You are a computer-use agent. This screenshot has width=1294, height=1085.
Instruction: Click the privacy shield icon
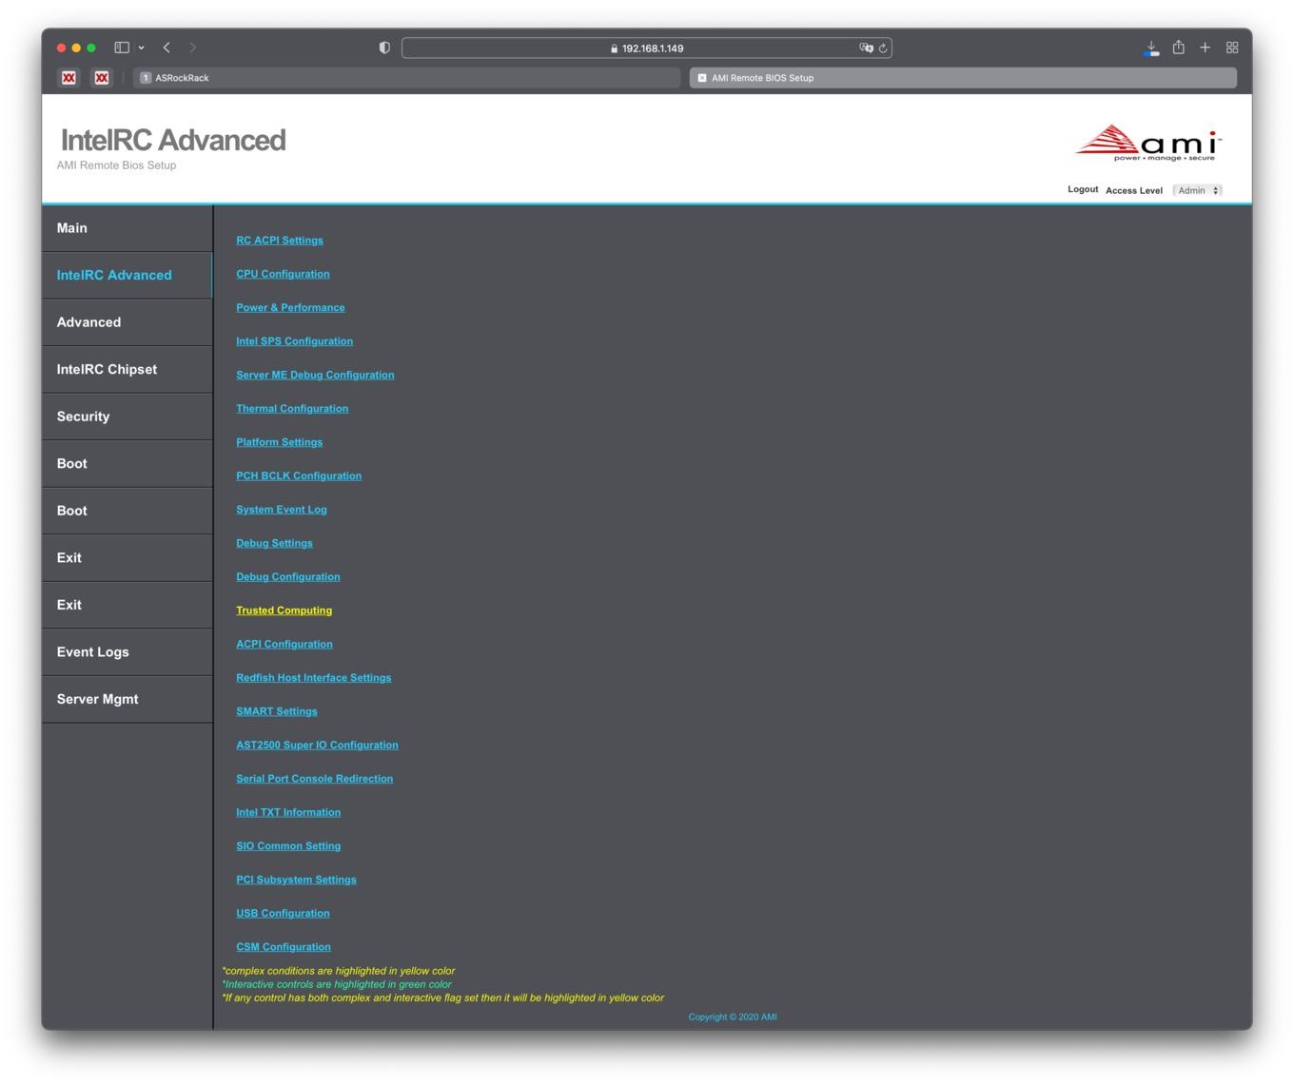384,48
